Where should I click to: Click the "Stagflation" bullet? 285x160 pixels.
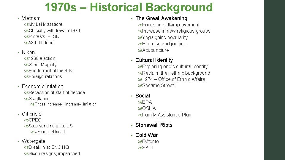point(39,99)
